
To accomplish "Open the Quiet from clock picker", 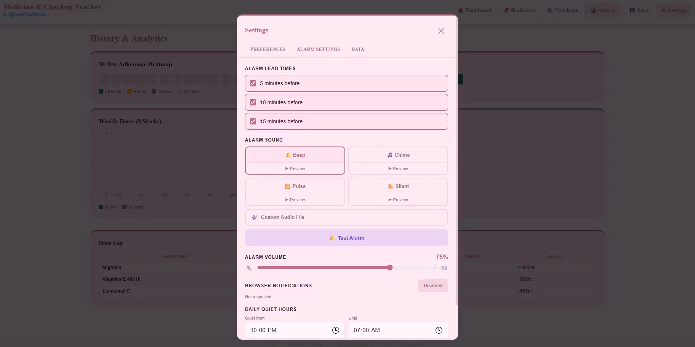I will [x=335, y=330].
